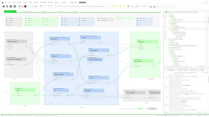Viewport: 209px width, 117px height.
Task: Pause execution with the pause icon
Action: (22, 6)
